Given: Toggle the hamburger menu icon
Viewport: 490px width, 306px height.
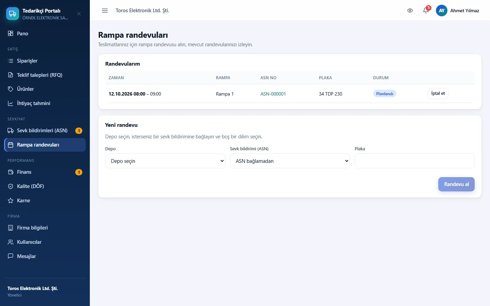Looking at the screenshot, I should click(x=105, y=11).
